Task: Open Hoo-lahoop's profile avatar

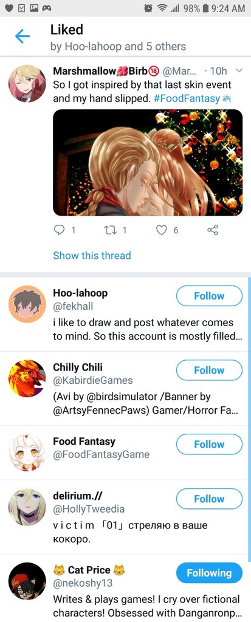Action: pyautogui.click(x=27, y=304)
